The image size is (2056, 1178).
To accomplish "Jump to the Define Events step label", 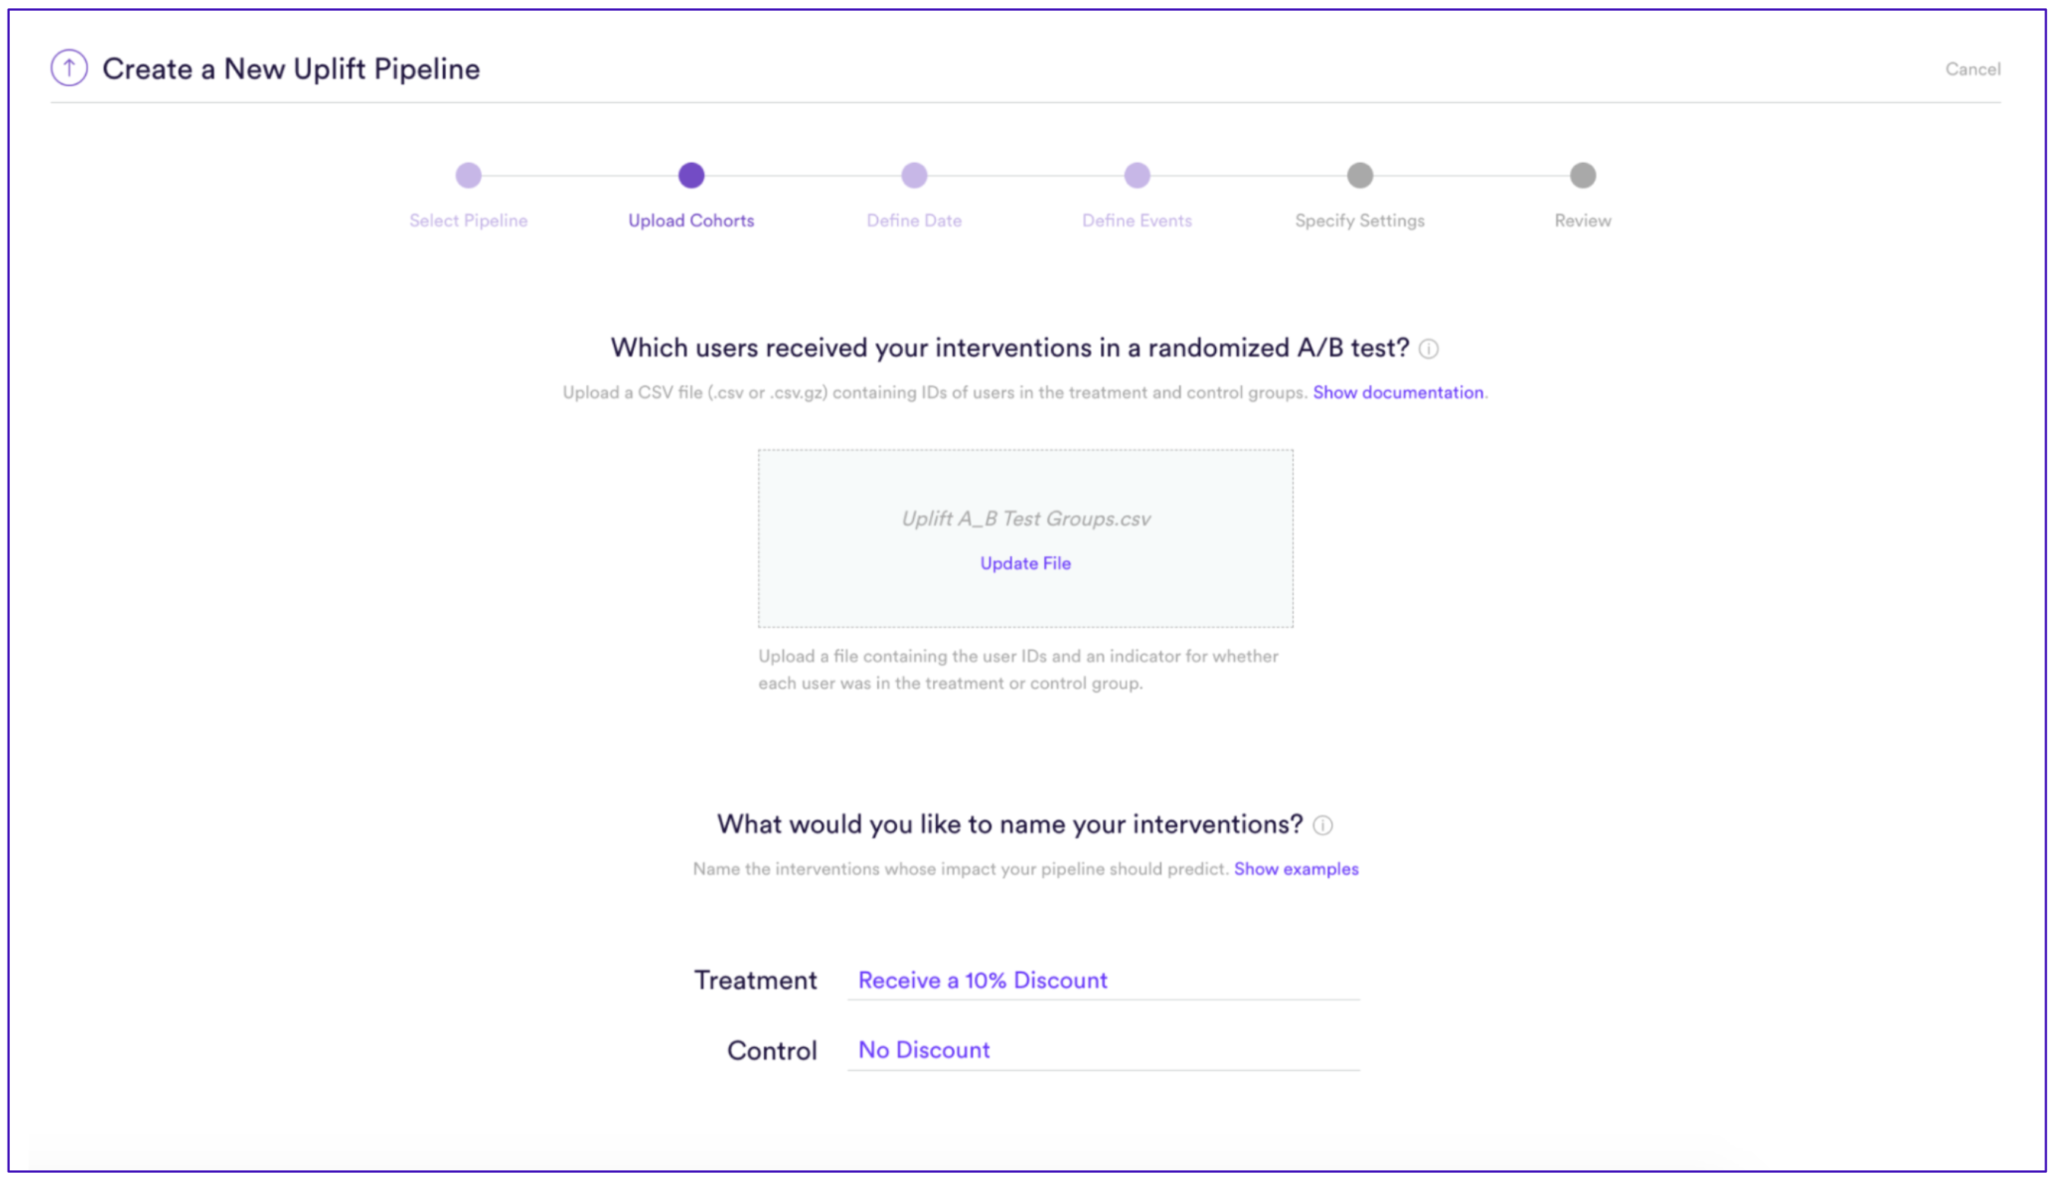I will [x=1137, y=221].
